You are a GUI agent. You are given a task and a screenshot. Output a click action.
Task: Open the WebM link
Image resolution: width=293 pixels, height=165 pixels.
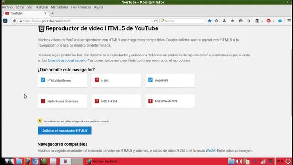211,151
